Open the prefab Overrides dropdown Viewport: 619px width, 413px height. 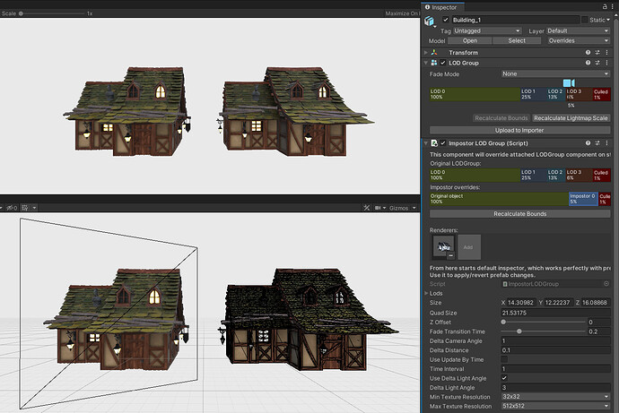[x=579, y=40]
